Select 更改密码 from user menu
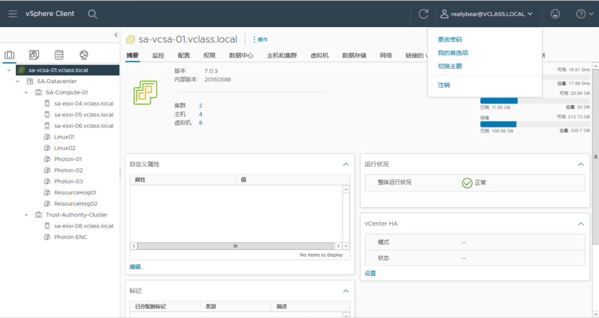The height and width of the screenshot is (318, 599). tap(450, 39)
